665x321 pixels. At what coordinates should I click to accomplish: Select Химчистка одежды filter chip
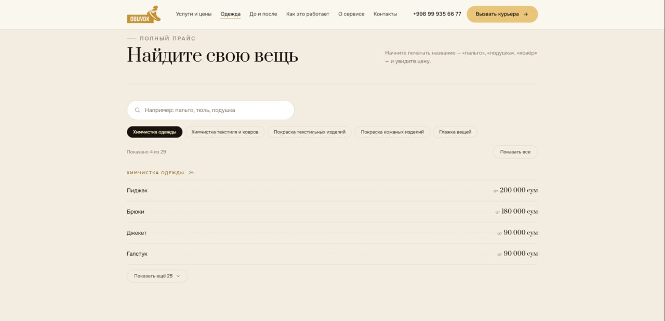(154, 132)
